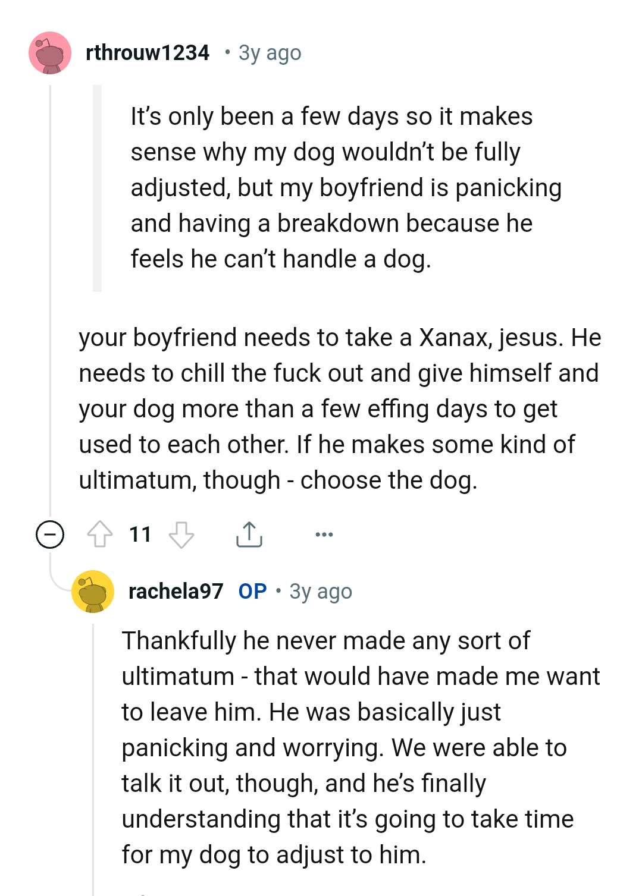Click the first comment's 3y ago timestamp

pyautogui.click(x=270, y=53)
